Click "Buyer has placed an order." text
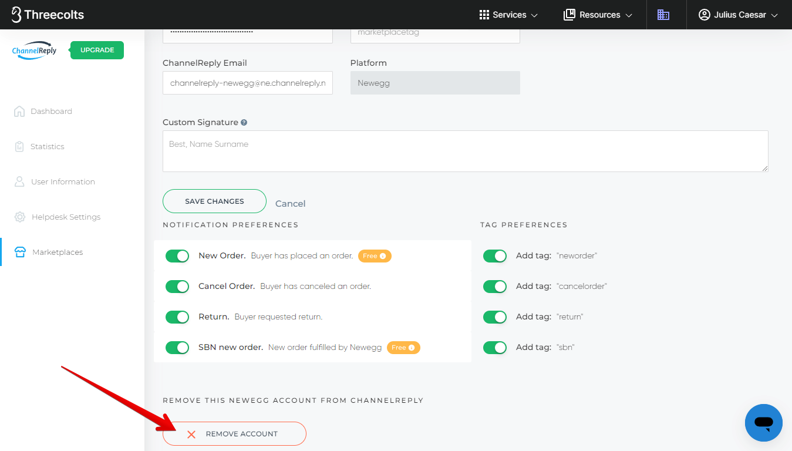 coord(302,256)
